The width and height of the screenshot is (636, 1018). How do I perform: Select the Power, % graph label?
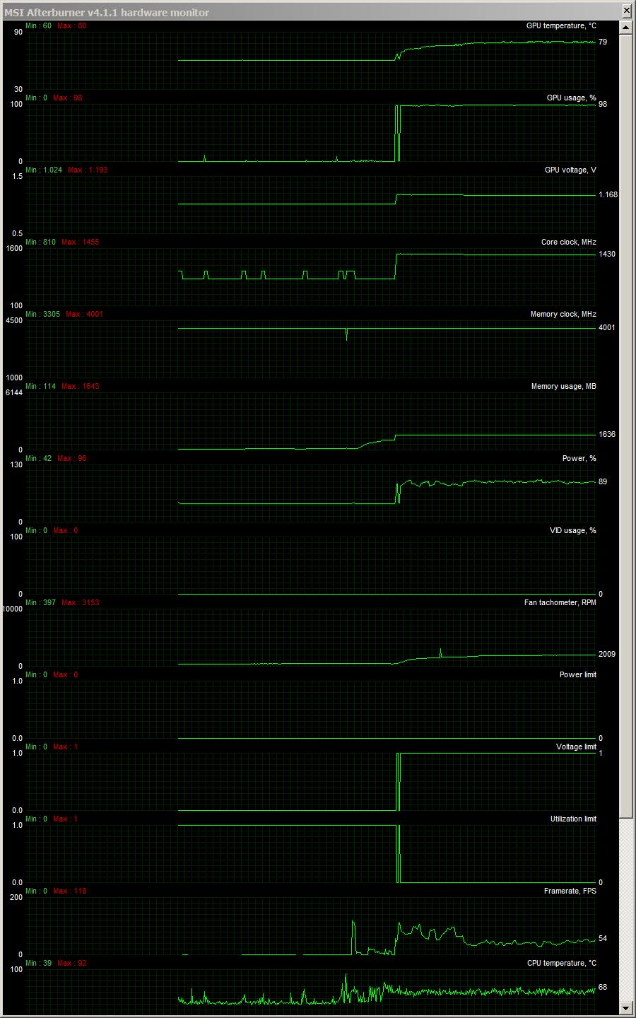pyautogui.click(x=579, y=458)
